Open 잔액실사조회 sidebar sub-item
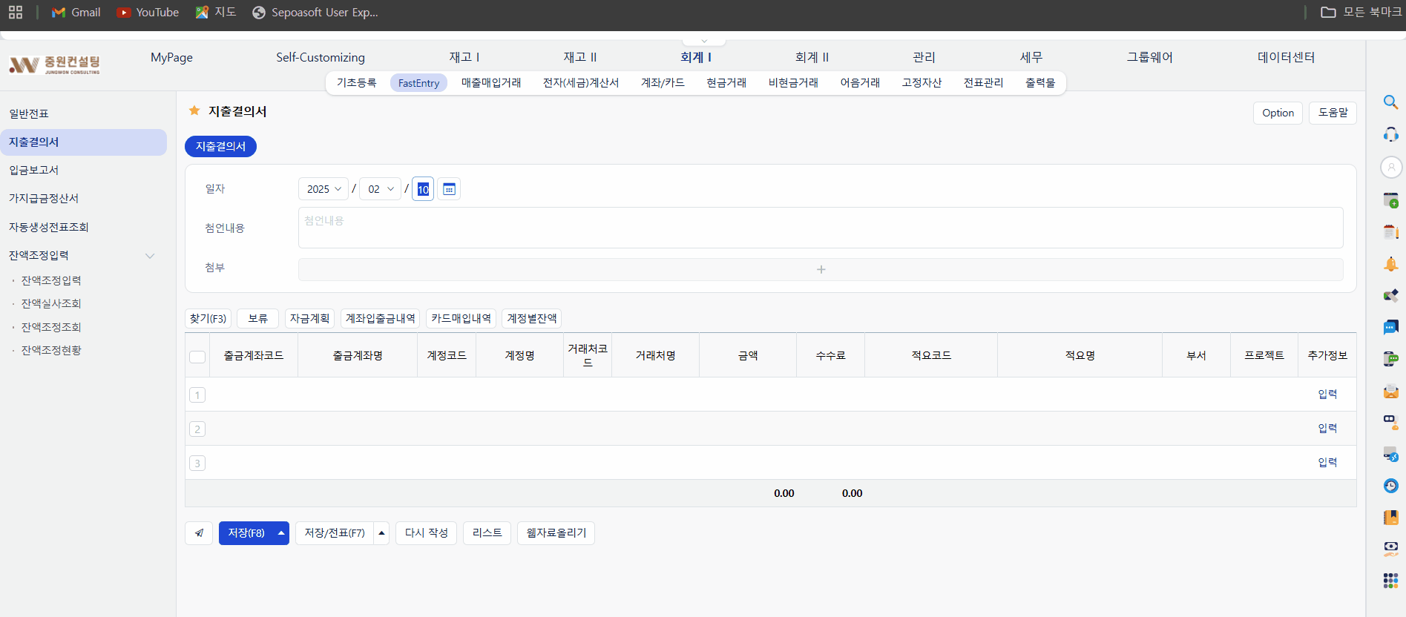Screen dimensions: 1406x617 [51, 304]
